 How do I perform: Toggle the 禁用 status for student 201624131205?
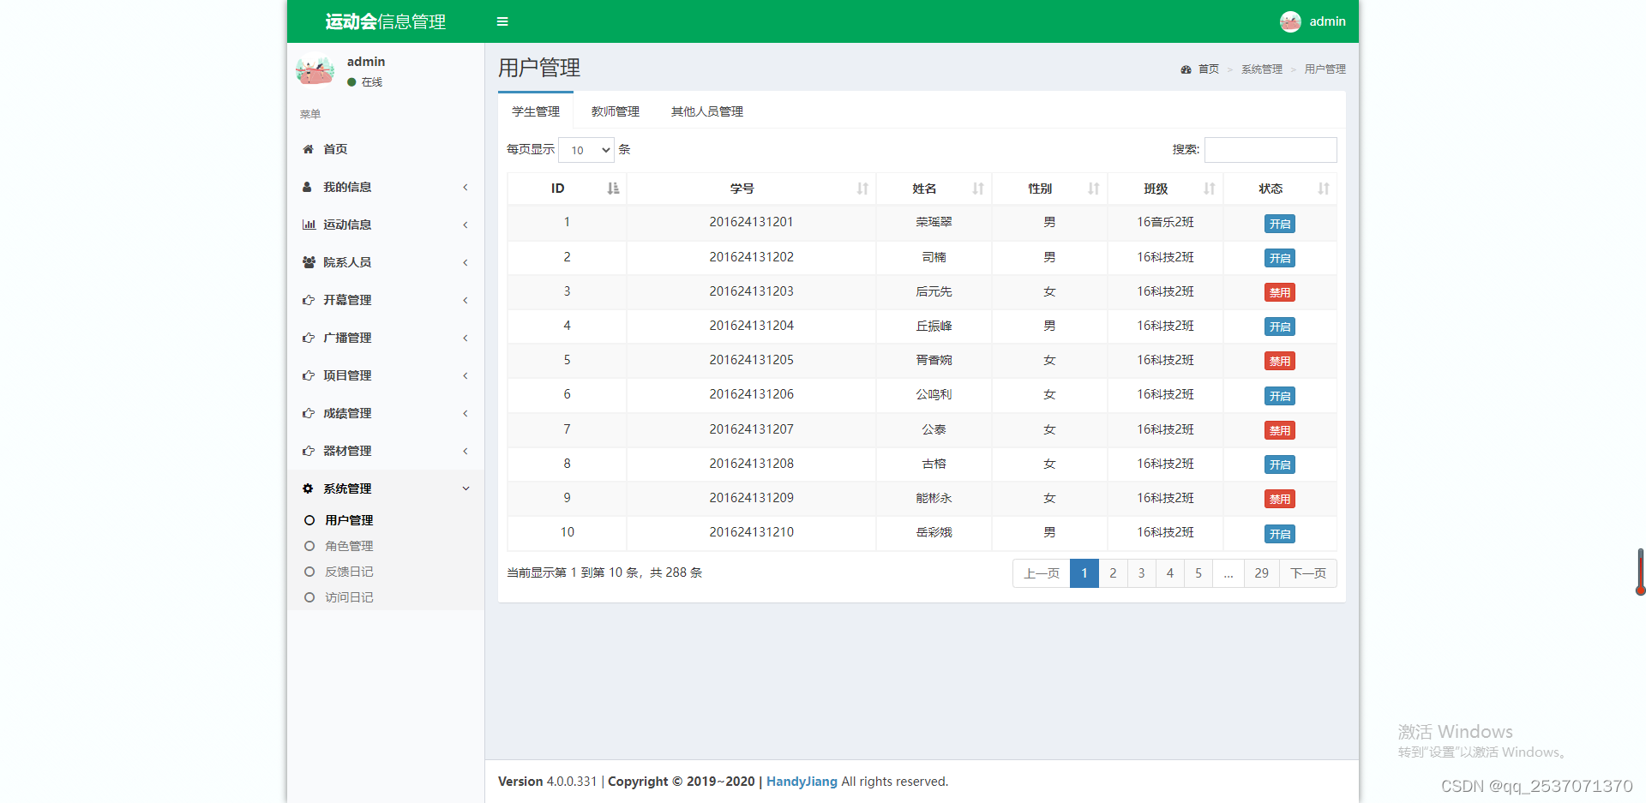(x=1280, y=361)
